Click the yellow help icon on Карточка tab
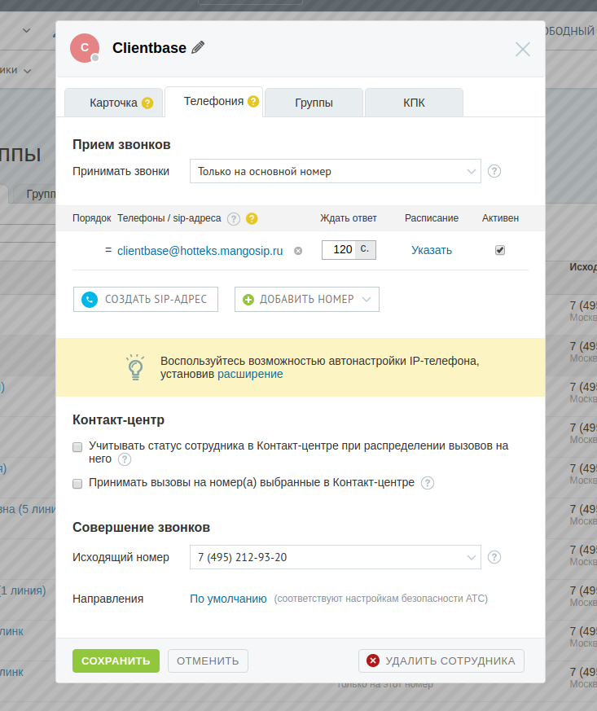Viewport: 597px width, 711px height. coord(147,103)
